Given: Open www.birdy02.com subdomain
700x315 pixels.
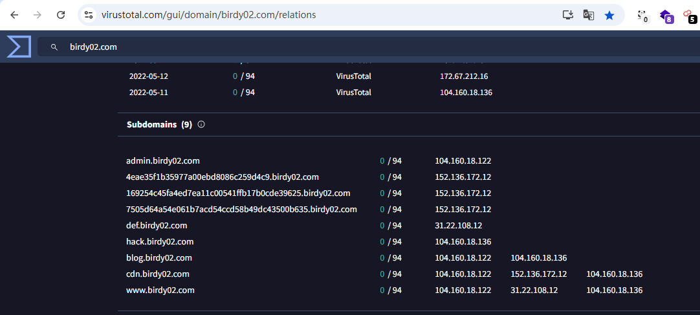Looking at the screenshot, I should click(160, 290).
